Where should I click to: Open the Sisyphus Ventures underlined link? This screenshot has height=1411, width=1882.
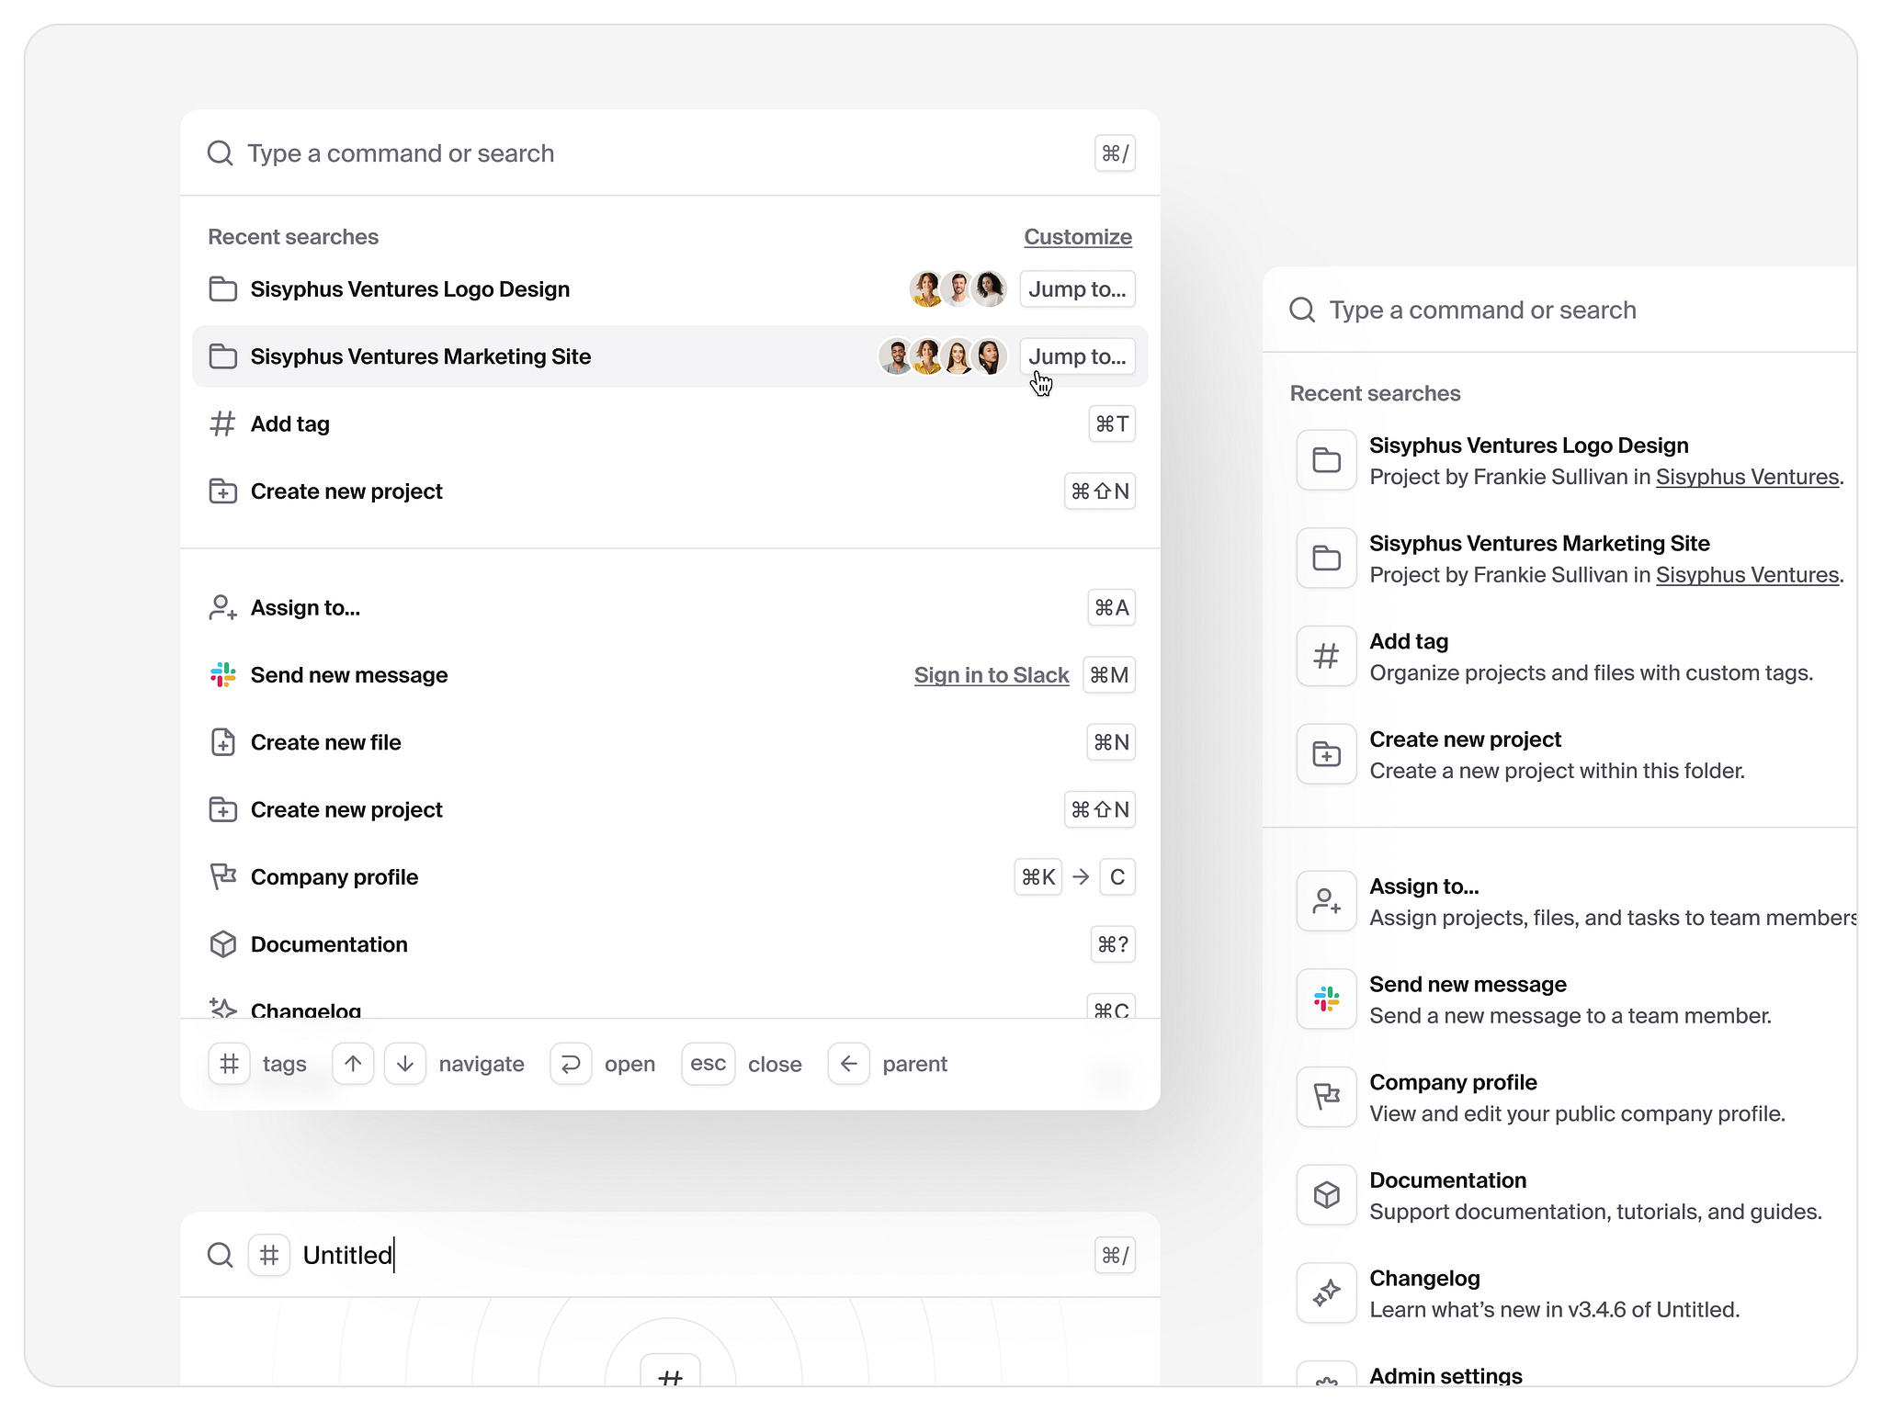coord(1746,477)
